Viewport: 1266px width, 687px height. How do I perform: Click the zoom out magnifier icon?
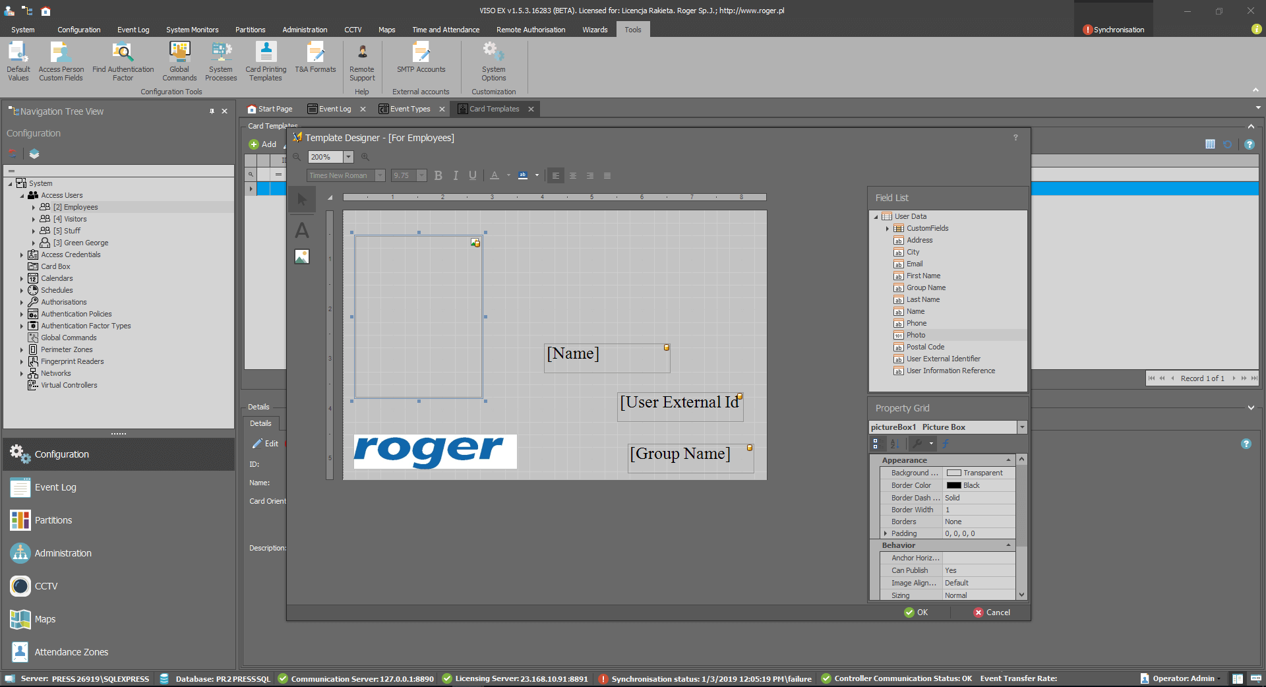[x=297, y=157]
